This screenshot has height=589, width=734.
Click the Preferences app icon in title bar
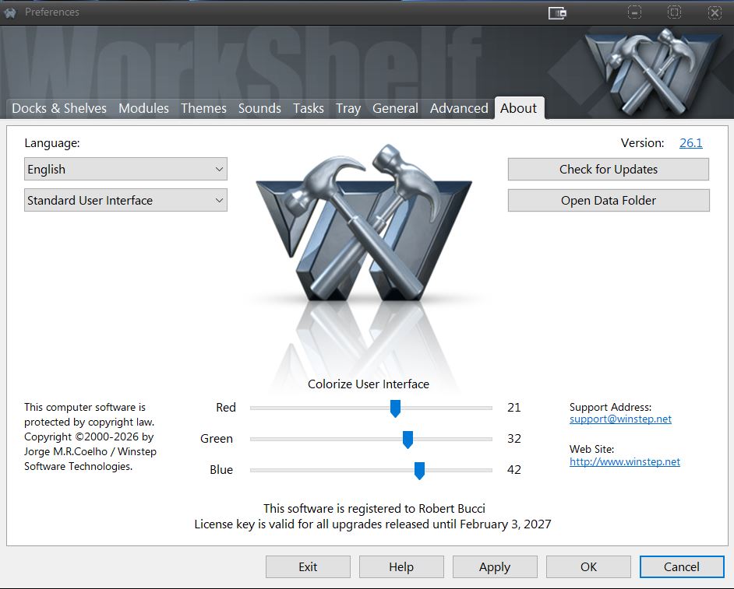[x=10, y=12]
